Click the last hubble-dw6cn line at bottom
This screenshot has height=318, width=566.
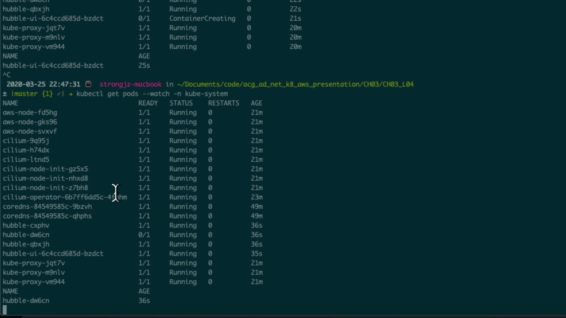point(26,301)
